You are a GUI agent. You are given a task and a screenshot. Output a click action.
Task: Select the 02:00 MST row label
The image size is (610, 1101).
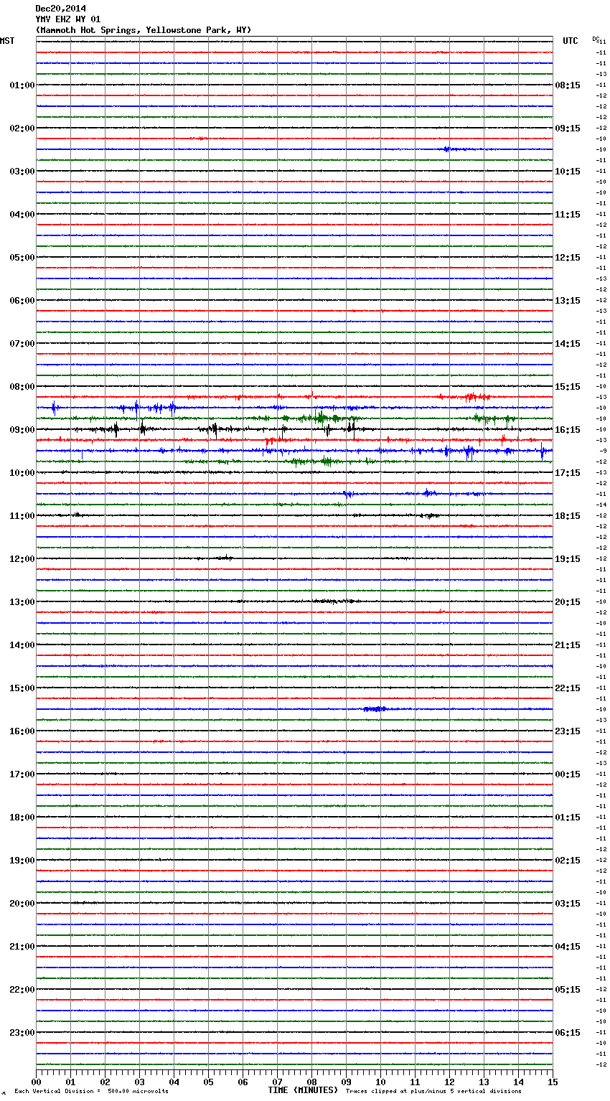[22, 128]
